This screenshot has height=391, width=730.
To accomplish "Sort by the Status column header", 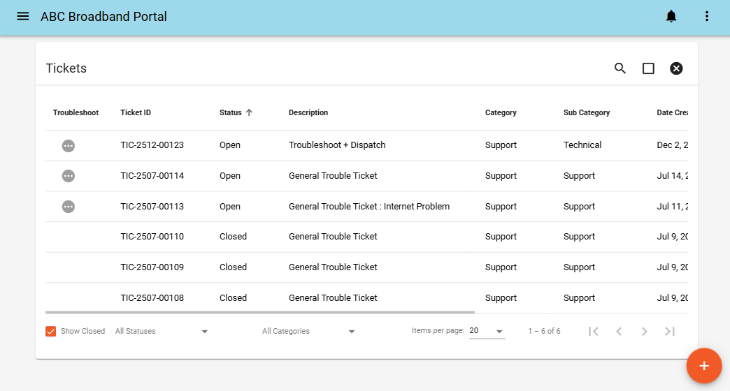I will pos(231,112).
